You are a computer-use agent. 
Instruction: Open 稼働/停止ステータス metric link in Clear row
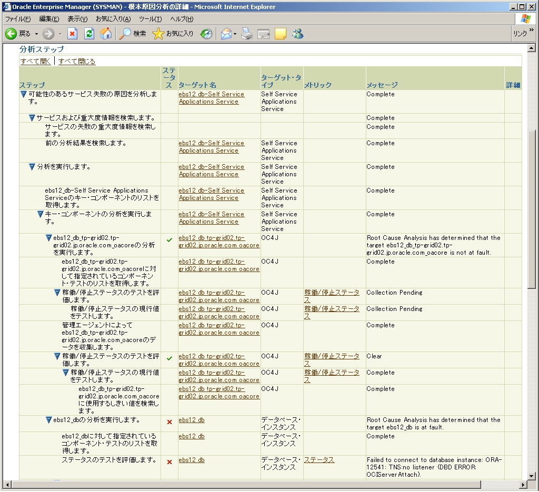332,360
